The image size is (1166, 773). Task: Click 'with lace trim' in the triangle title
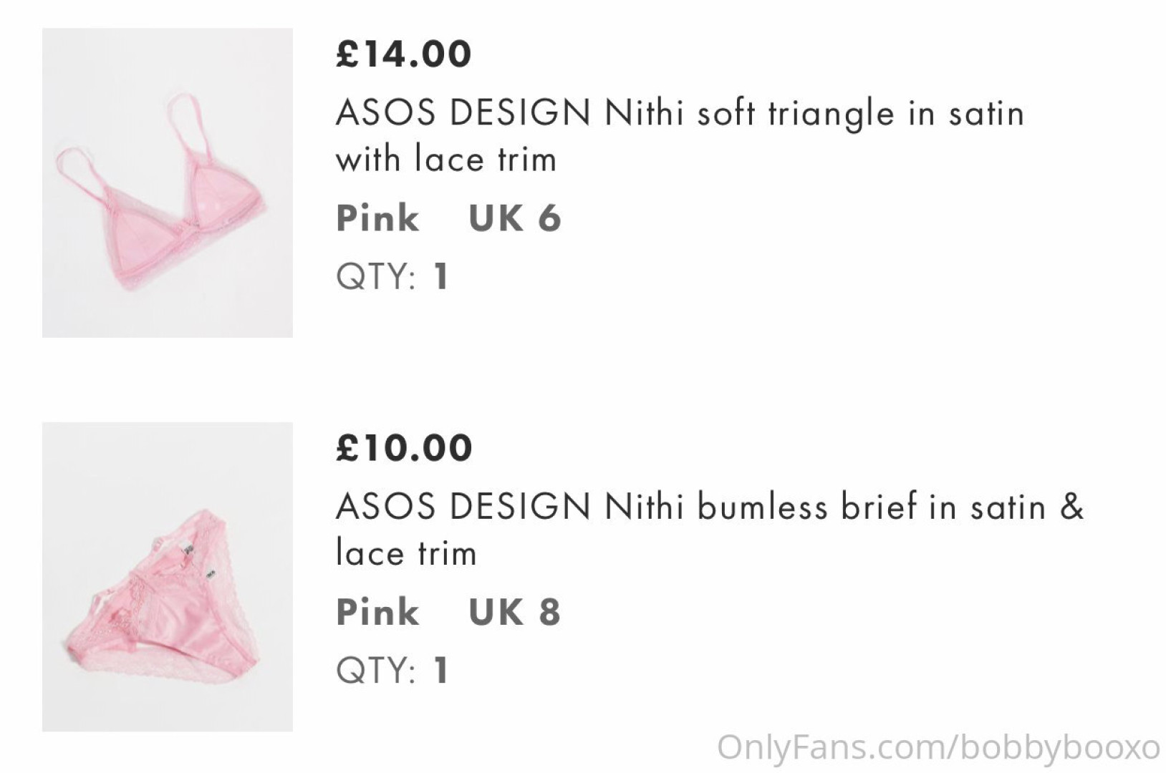click(445, 159)
